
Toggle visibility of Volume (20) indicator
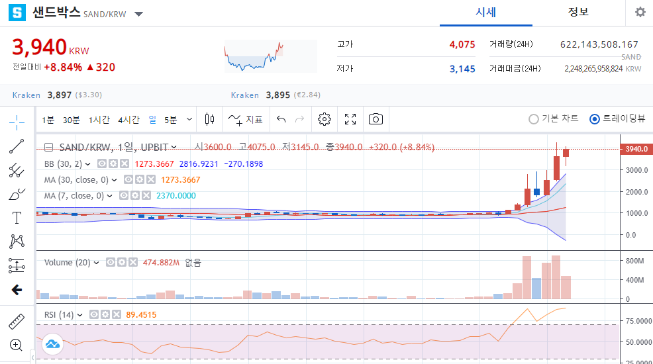pyautogui.click(x=111, y=262)
